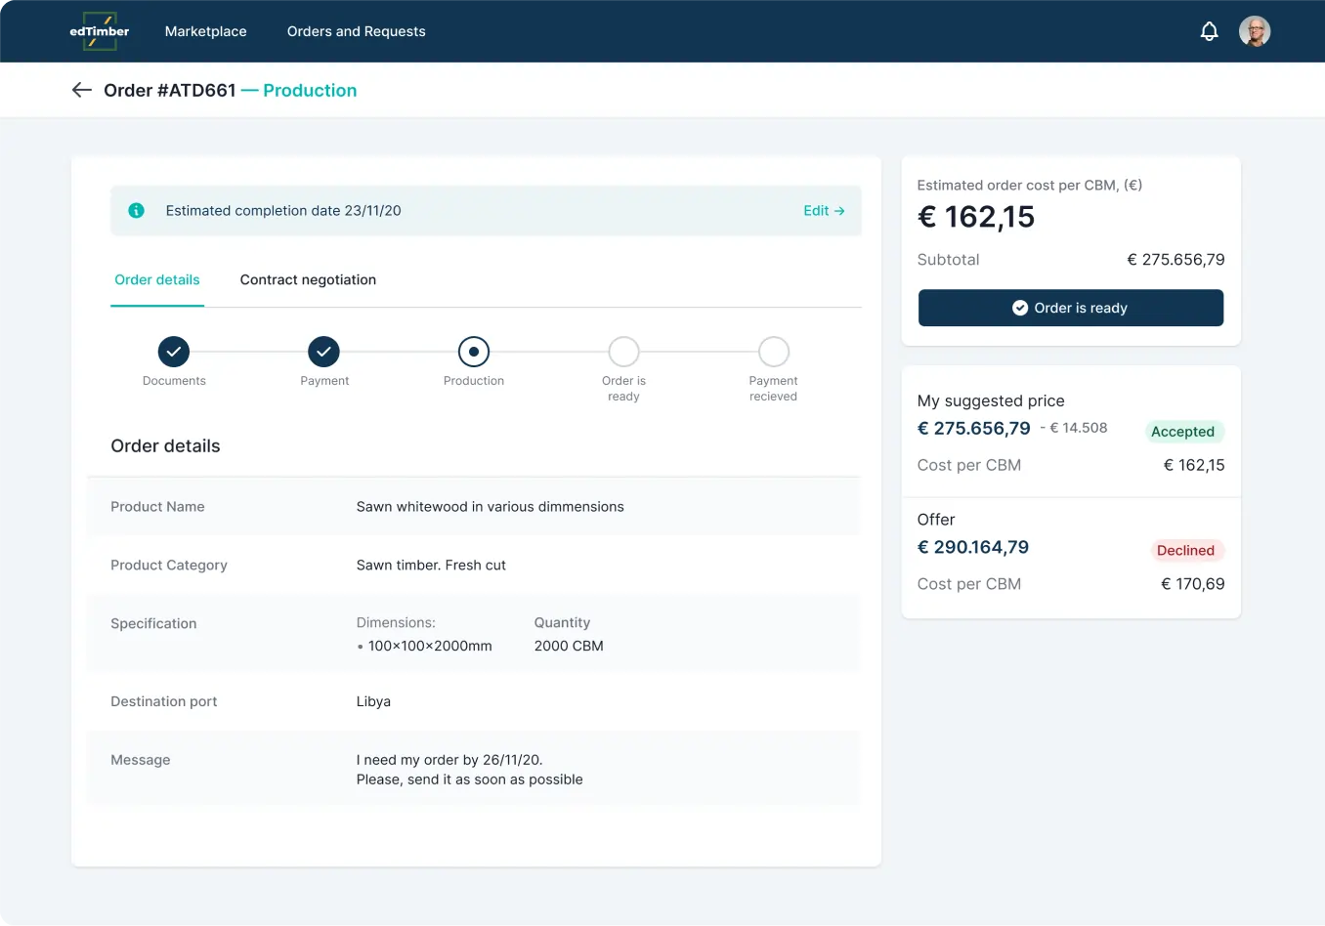Select the Order details tab
This screenshot has width=1325, height=926.
157,280
